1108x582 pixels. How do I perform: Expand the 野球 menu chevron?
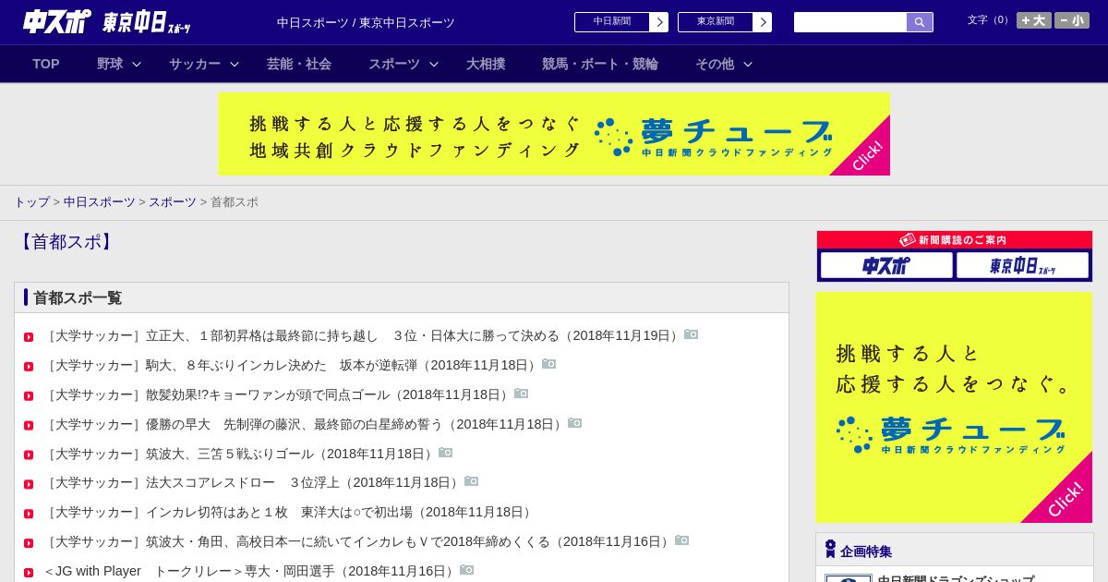coord(137,64)
